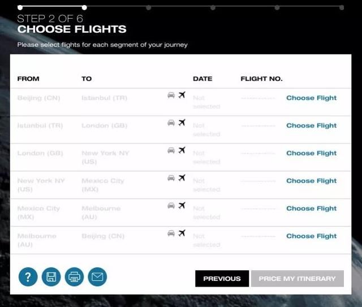362x307 pixels.
Task: Choose Flight for Istanbul to London segment
Action: [x=312, y=126]
